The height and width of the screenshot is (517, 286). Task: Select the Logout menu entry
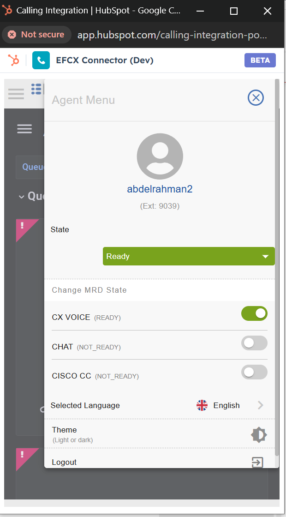coord(65,462)
